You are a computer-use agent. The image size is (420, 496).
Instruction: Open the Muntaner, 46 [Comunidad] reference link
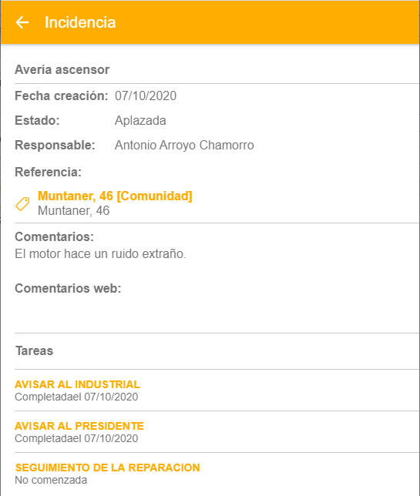(x=115, y=196)
